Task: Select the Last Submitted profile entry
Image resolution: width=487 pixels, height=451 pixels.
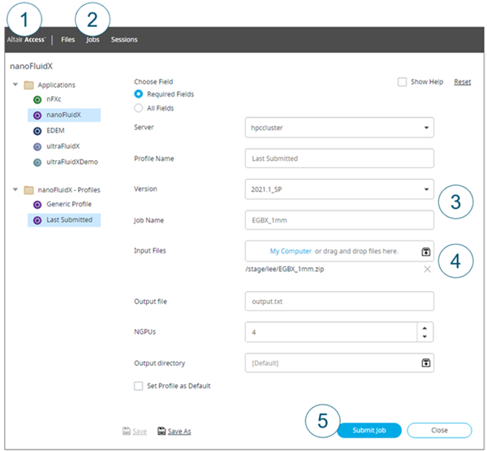Action: [69, 220]
